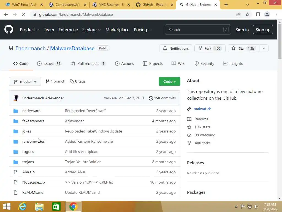Click the MalwareDatabase repository name link
282x212 pixels.
72,48
